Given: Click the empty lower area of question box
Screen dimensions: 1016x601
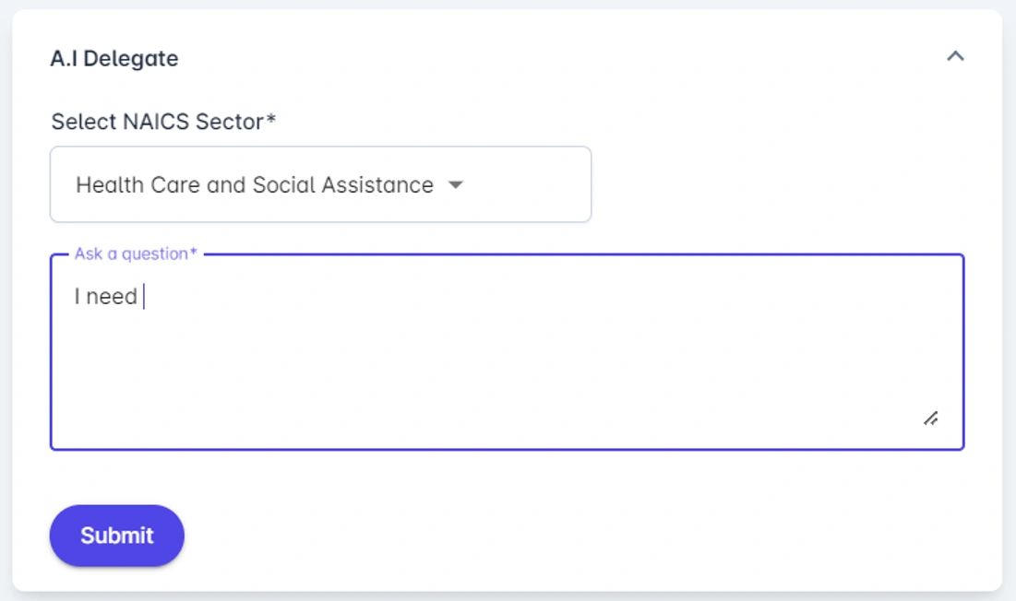Looking at the screenshot, I should tap(461, 396).
